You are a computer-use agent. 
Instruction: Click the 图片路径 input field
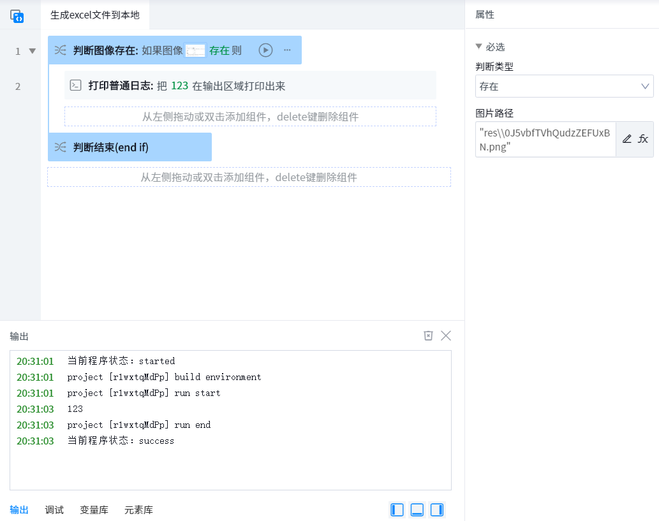pos(545,139)
